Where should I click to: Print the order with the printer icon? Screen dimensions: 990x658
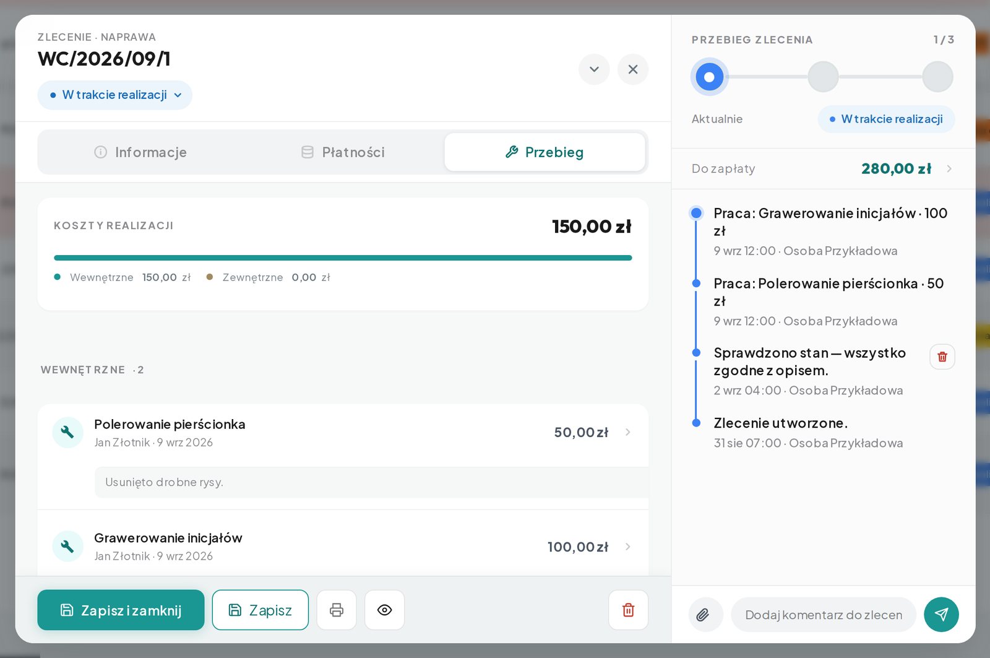pyautogui.click(x=337, y=610)
